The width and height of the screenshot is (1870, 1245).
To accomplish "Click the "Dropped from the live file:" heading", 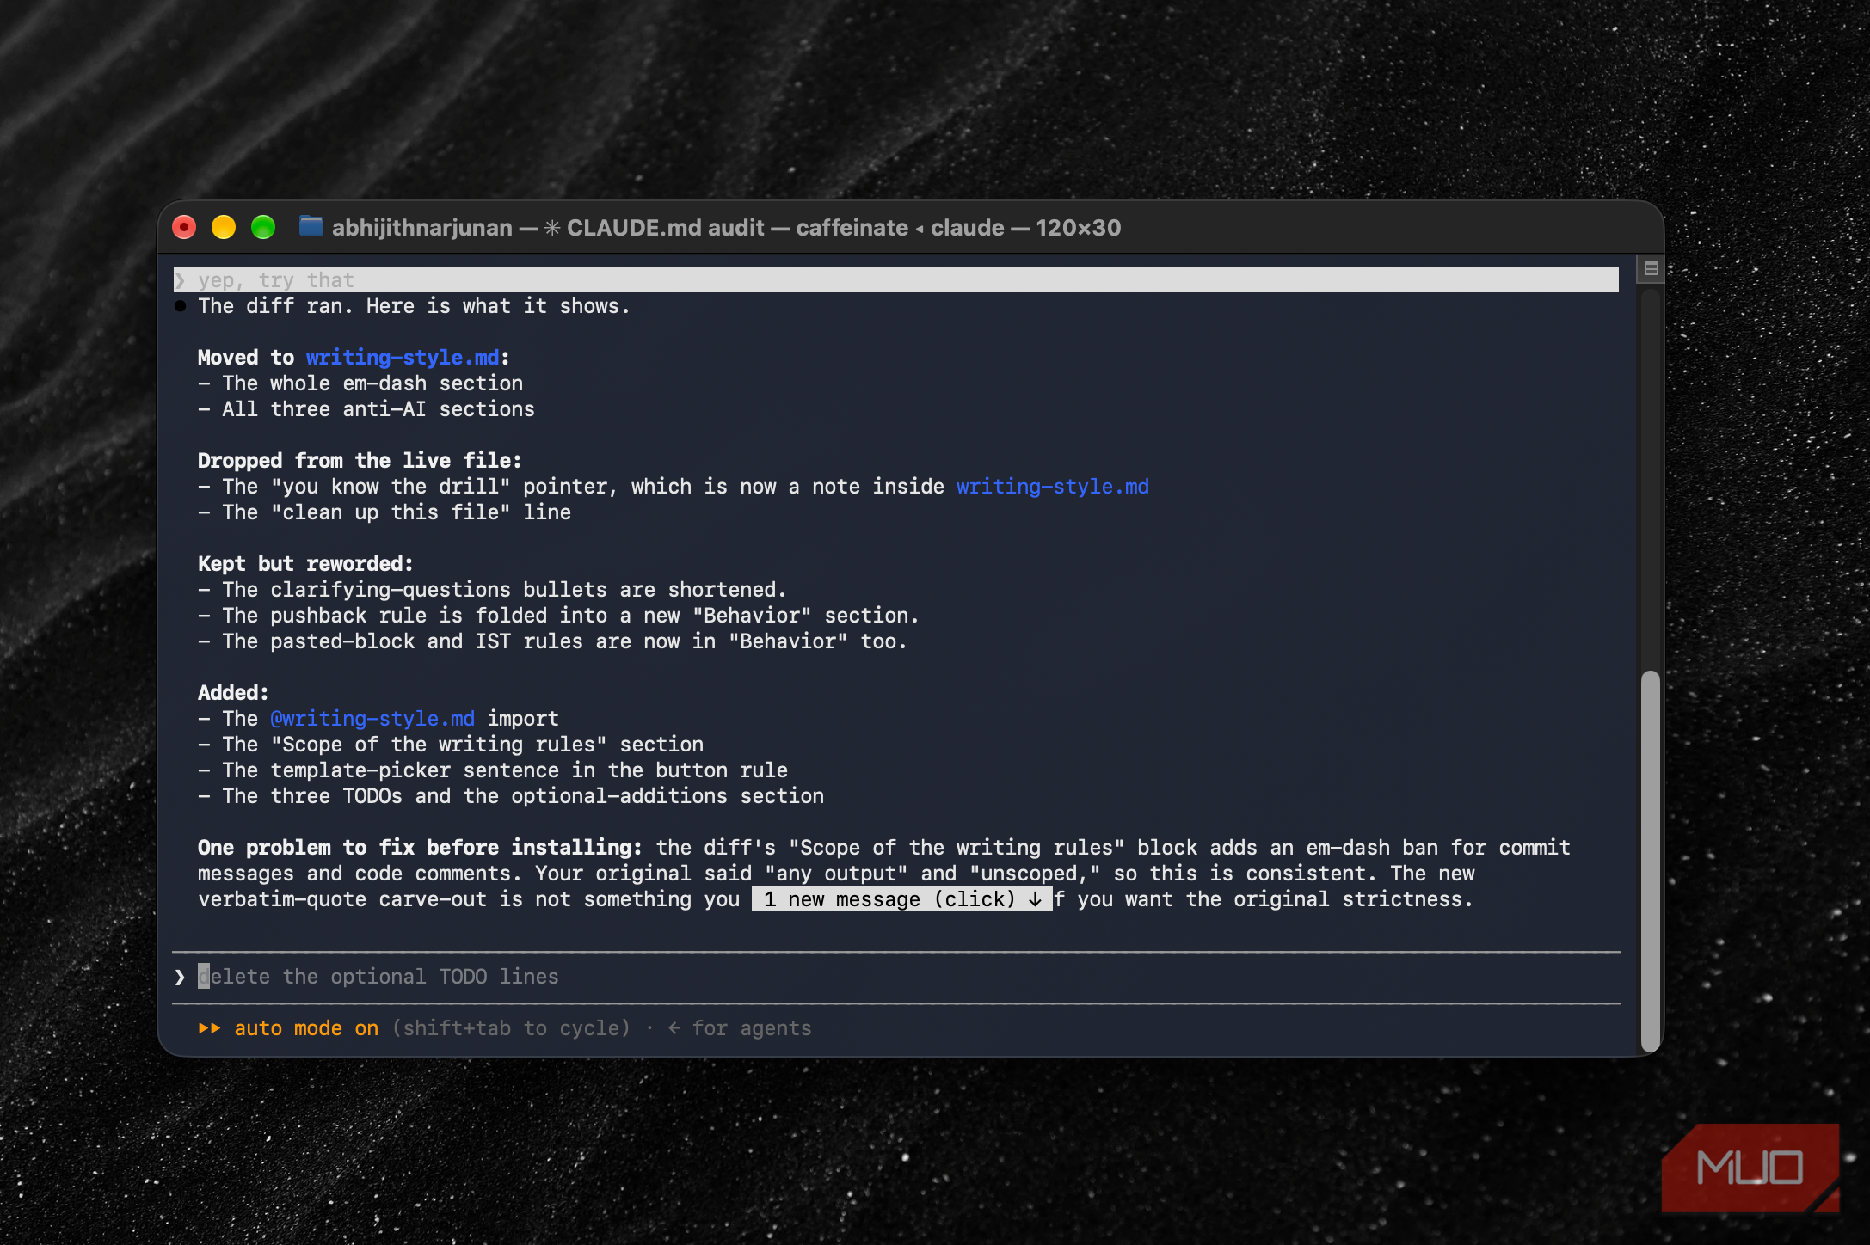I will pos(360,461).
